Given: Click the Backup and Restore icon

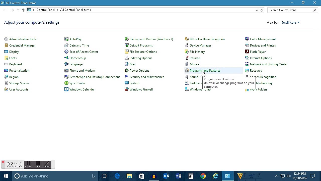Looking at the screenshot, I should (x=127, y=39).
